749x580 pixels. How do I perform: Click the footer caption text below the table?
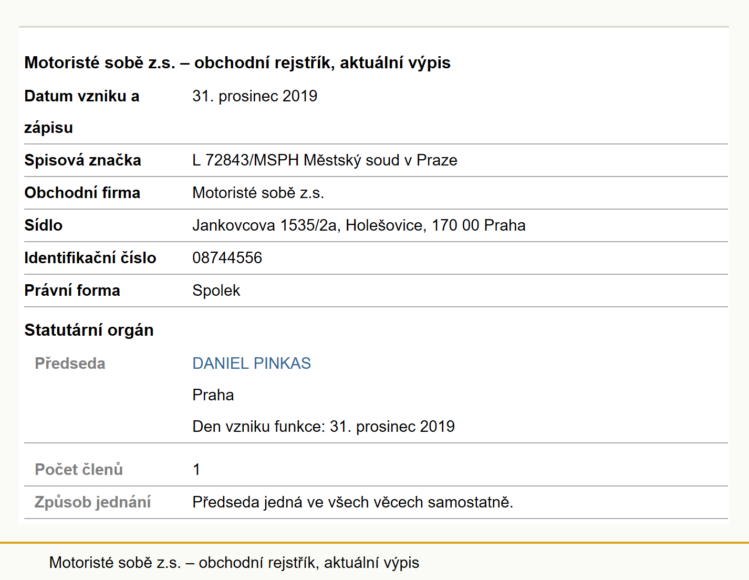pyautogui.click(x=234, y=563)
